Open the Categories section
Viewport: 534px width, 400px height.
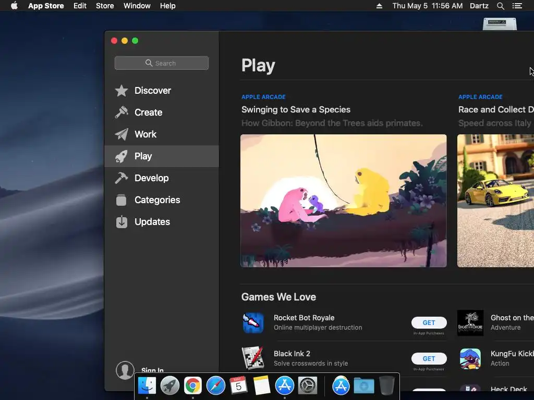click(157, 199)
